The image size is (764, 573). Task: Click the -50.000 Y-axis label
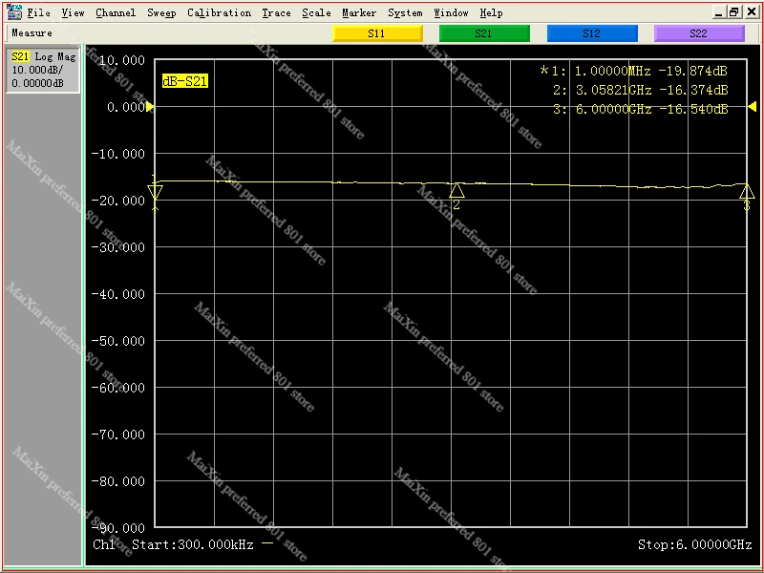click(x=118, y=341)
